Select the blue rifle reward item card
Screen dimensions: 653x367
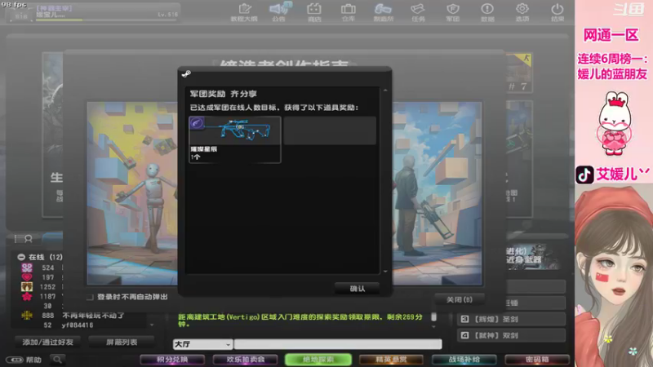(235, 139)
